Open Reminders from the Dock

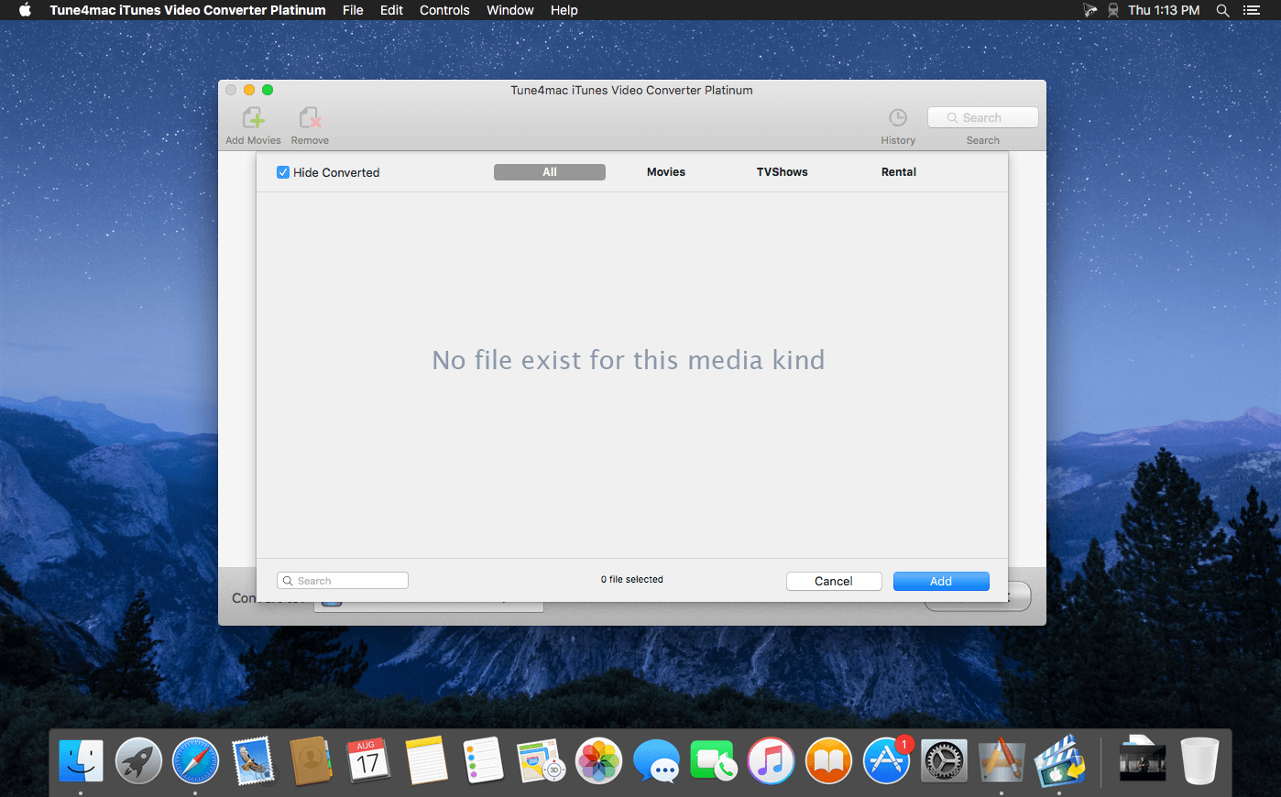pos(483,761)
